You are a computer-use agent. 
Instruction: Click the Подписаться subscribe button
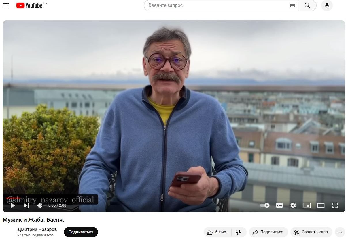pos(81,232)
